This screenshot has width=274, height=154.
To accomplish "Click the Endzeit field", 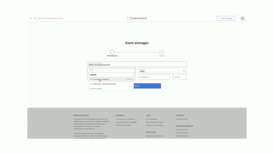I will (180, 77).
